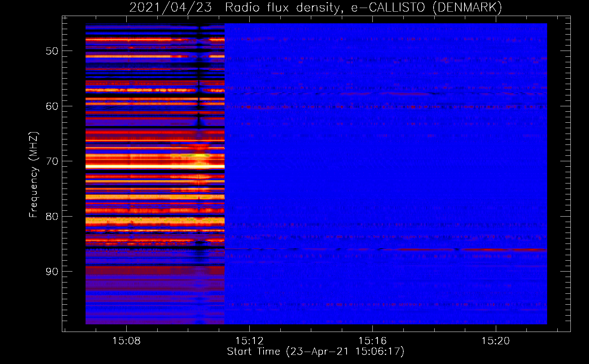Click the date "2021/04/23" in the title
This screenshot has width=589, height=364.
point(171,7)
